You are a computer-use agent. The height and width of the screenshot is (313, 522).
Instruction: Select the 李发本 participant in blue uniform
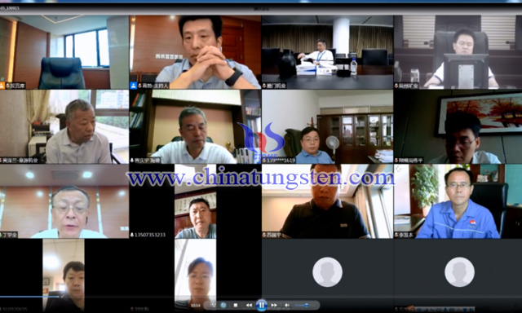458,201
